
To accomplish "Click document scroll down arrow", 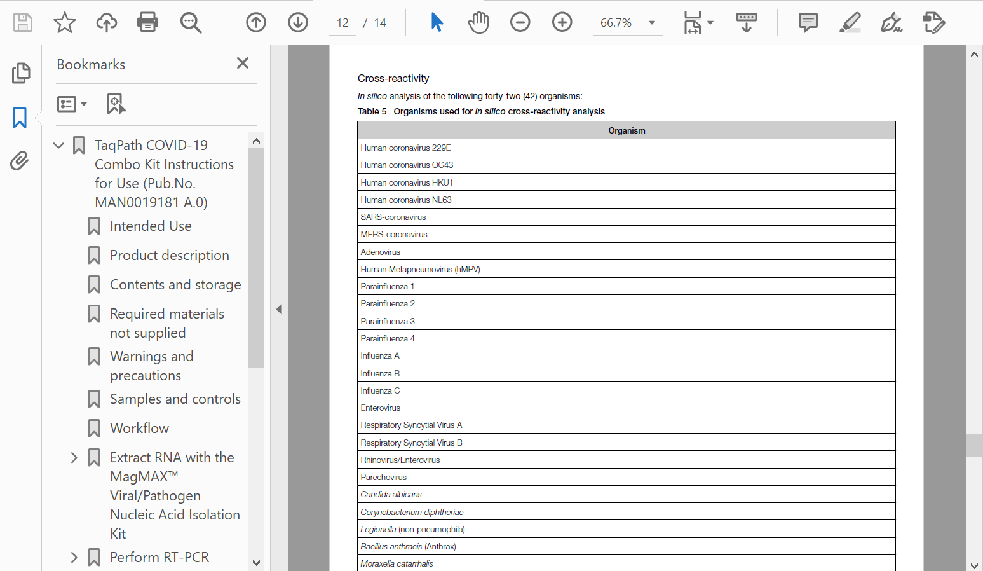I will 974,565.
